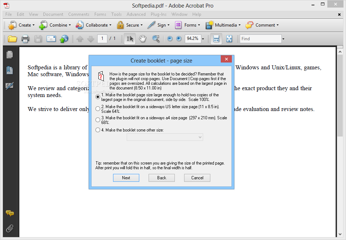
Task: Click the Find search field
Action: pyautogui.click(x=261, y=39)
